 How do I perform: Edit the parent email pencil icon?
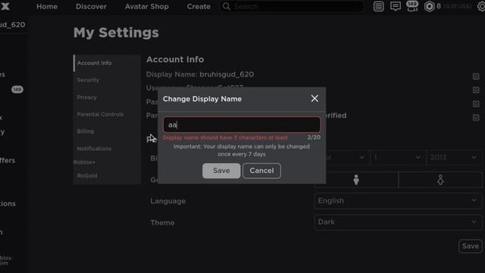[476, 118]
